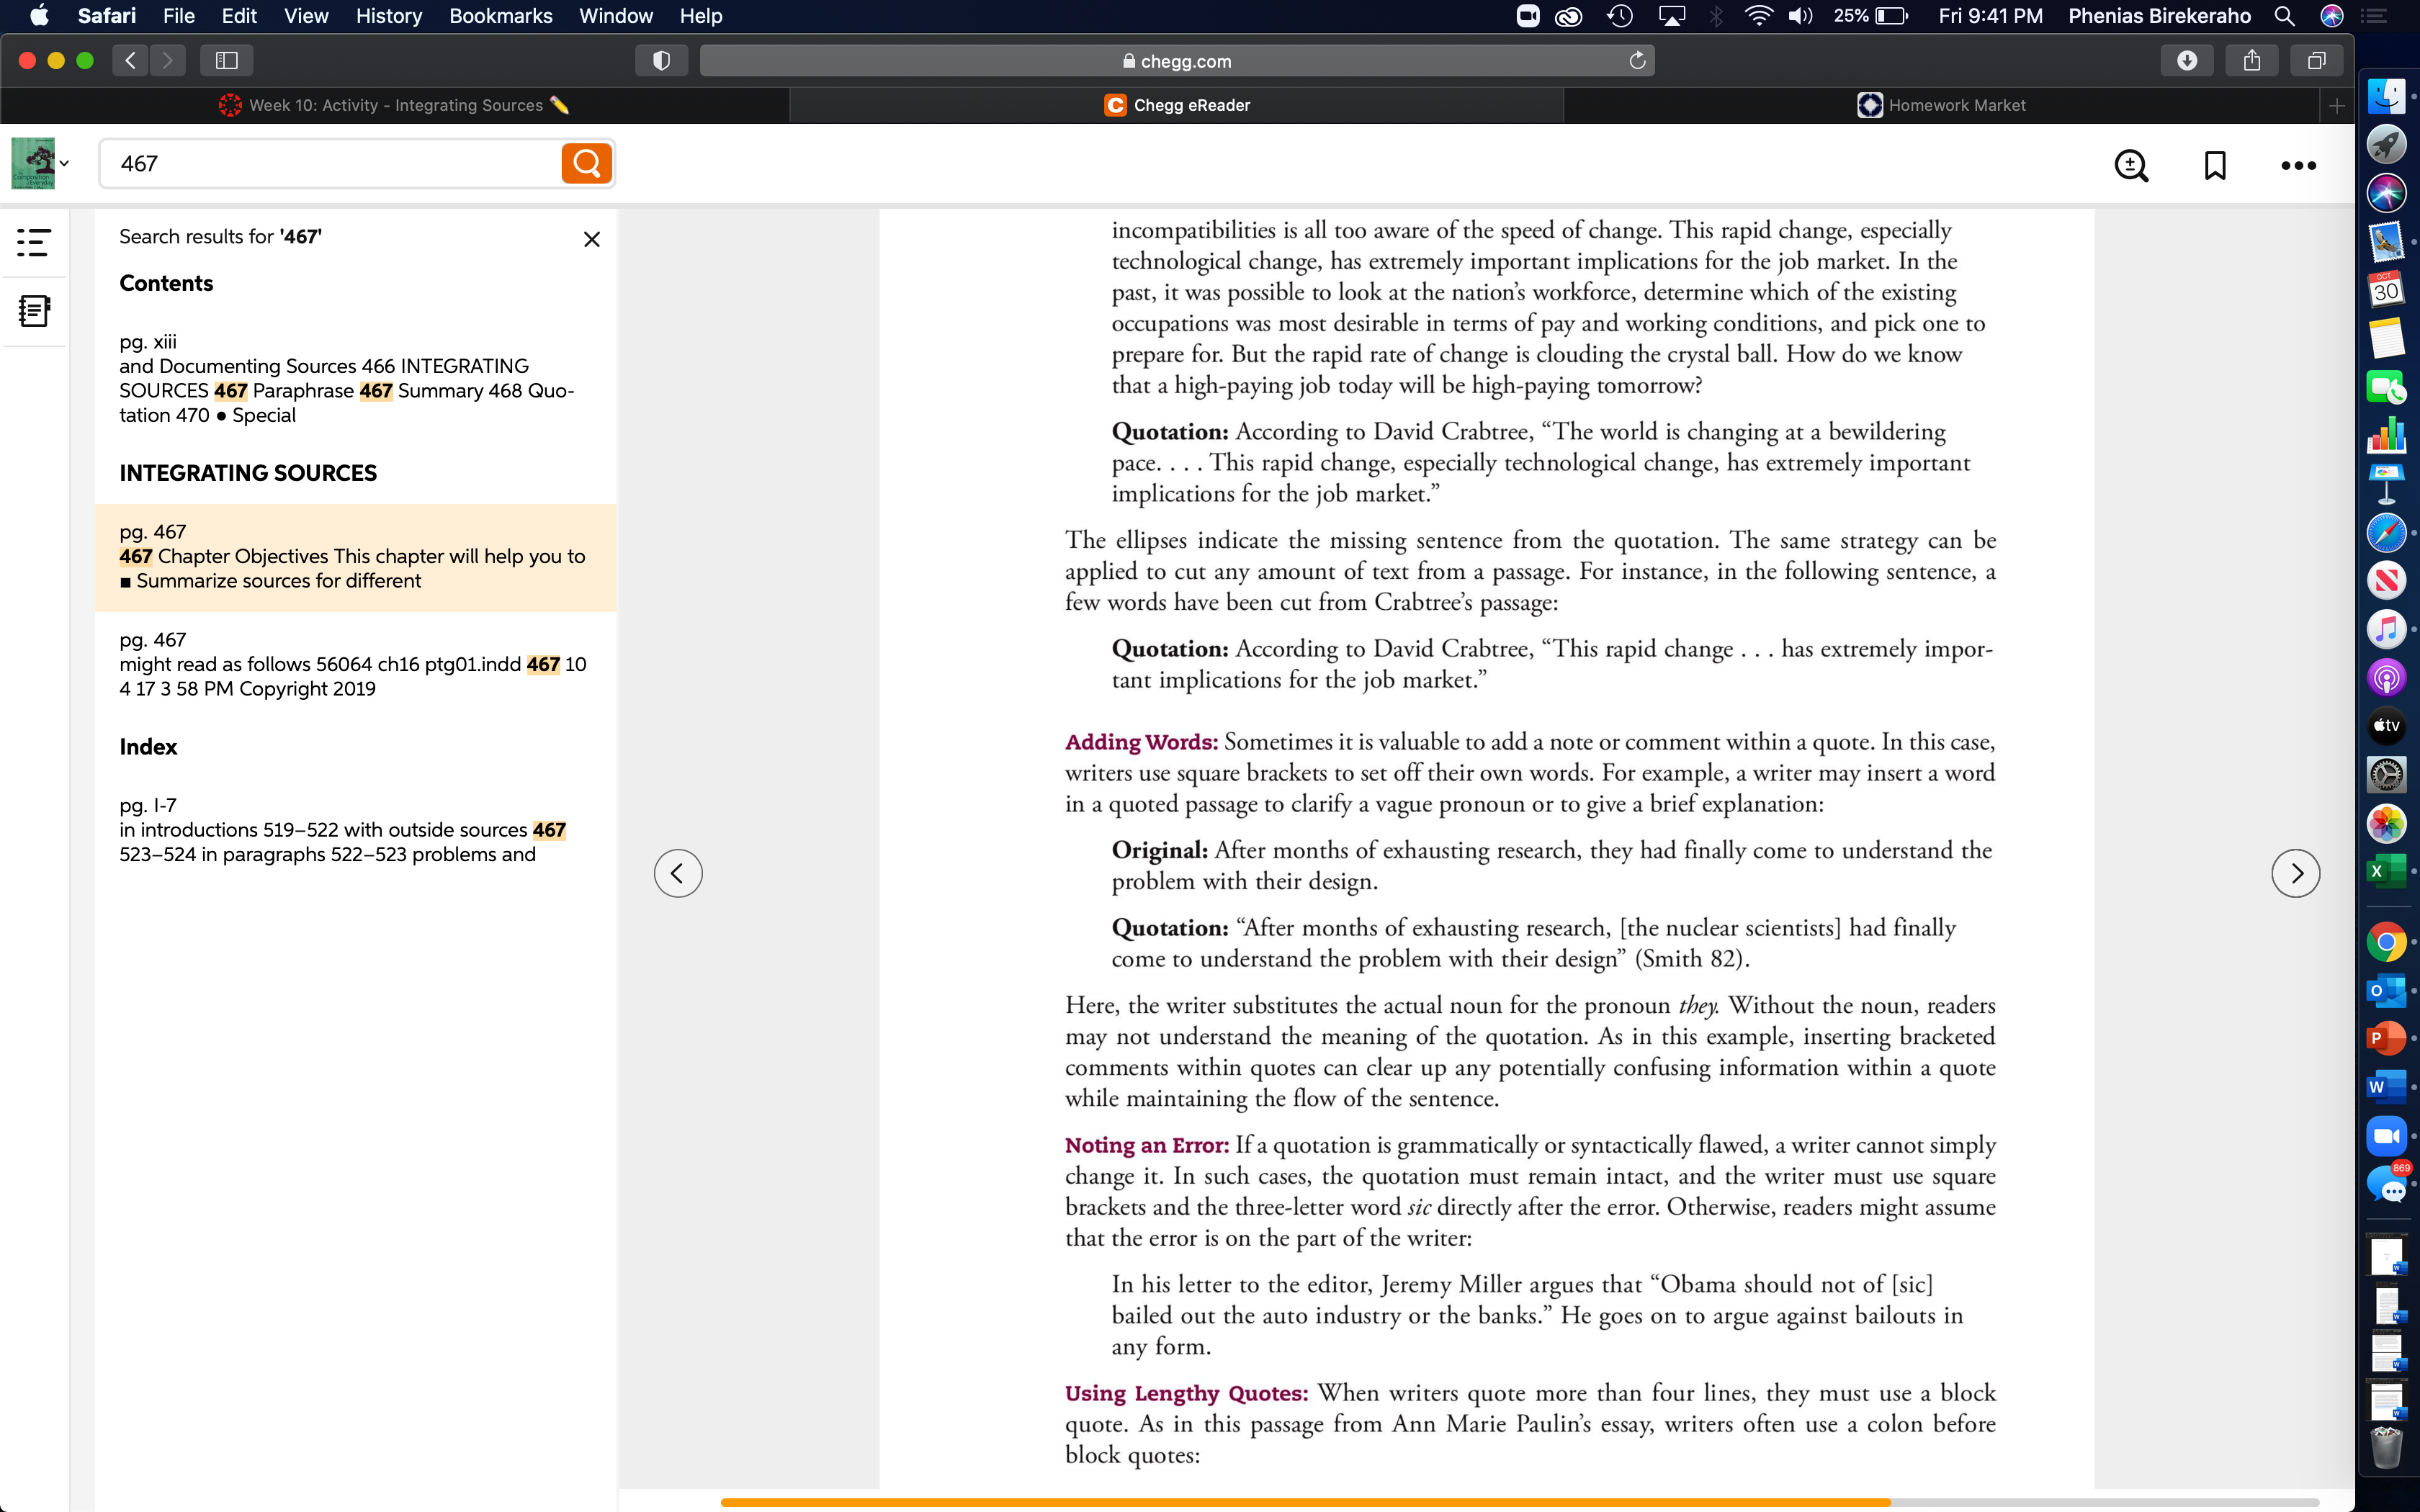This screenshot has width=2420, height=1512.
Task: Open Siri from the menu bar
Action: click(2332, 16)
